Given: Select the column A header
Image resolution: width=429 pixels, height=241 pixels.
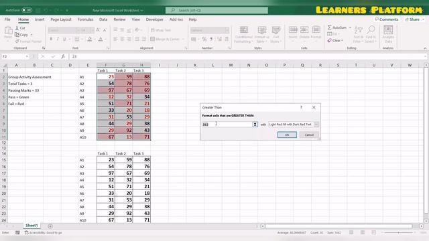Looking at the screenshot, I should pyautogui.click(x=16, y=65).
